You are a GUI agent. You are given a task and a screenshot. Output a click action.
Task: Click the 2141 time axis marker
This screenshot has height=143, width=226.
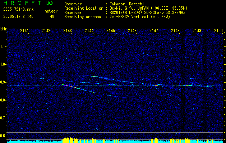tap(24, 31)
